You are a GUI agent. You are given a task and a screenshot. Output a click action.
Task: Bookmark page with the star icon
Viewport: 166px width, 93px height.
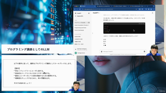point(136,9)
